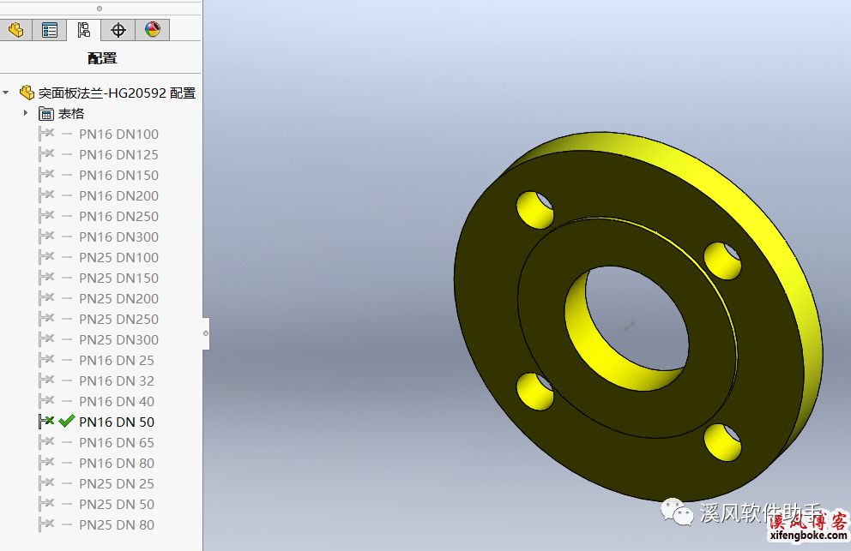Viewport: 851px width, 551px height.
Task: Click the config icon beside PN25 DN200
Action: pos(46,298)
